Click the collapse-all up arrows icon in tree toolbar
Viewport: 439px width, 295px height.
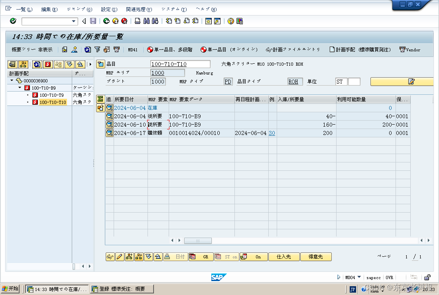pos(80,64)
